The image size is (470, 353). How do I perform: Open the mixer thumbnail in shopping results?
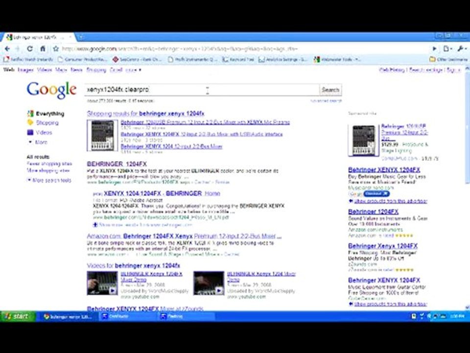click(102, 135)
